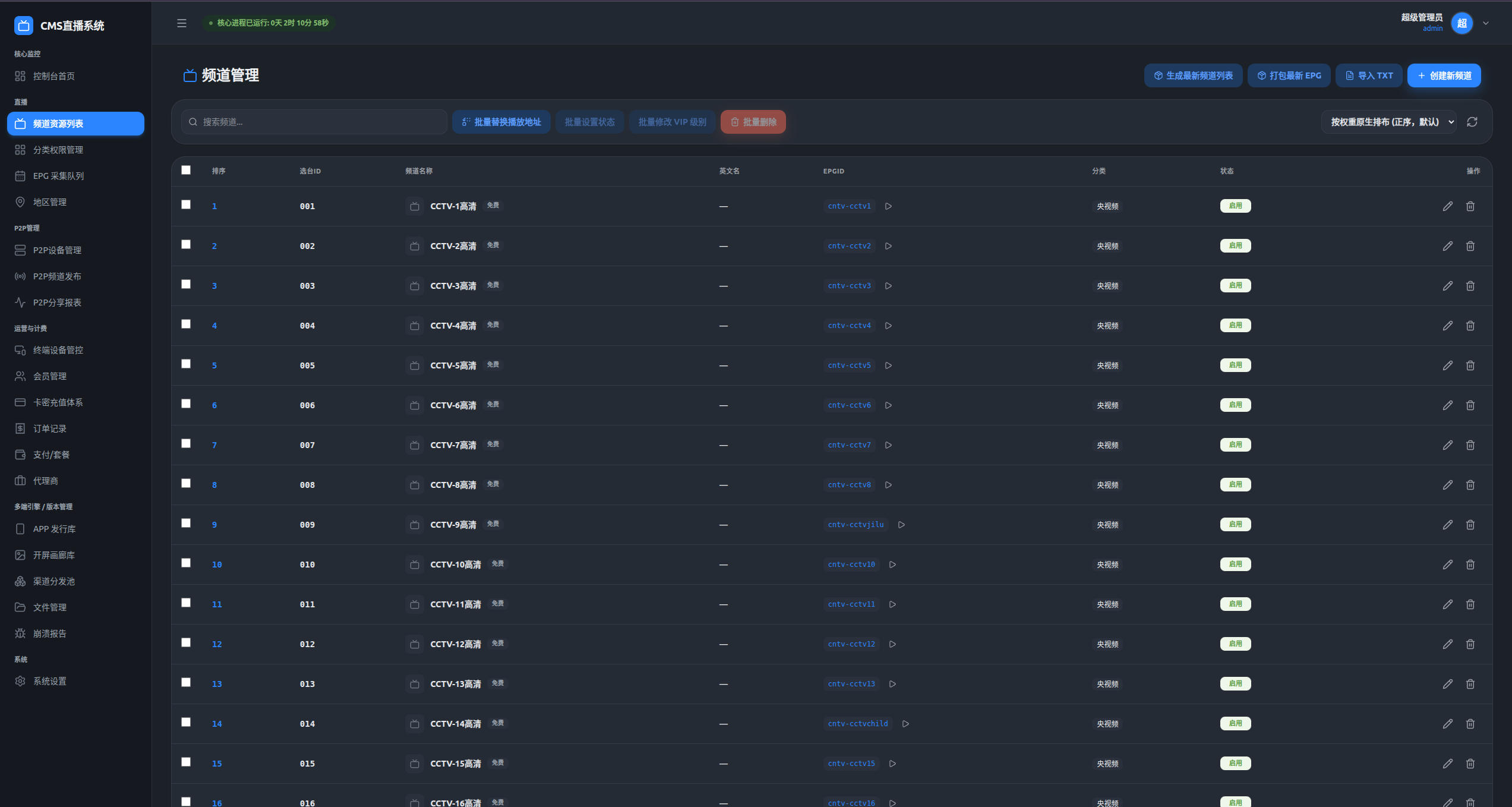Play preview for cntv-cctv8 stream
Screen dimensions: 1512x807
point(888,485)
